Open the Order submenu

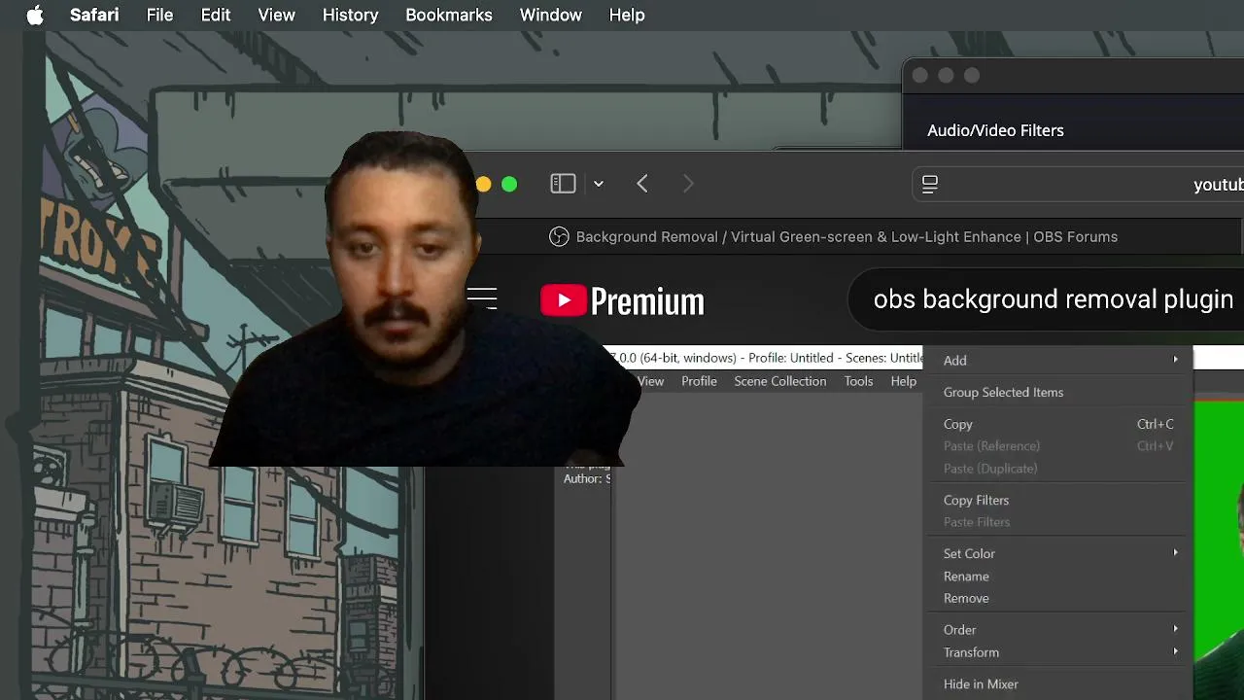1057,629
